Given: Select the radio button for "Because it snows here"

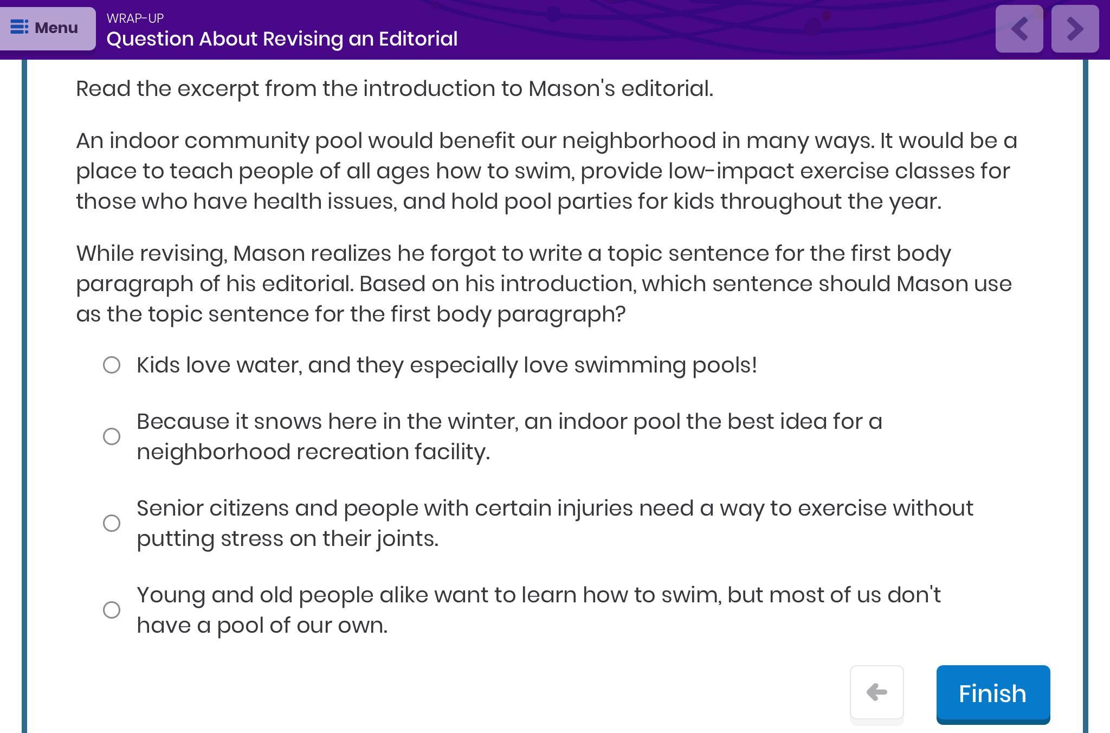Looking at the screenshot, I should point(112,436).
